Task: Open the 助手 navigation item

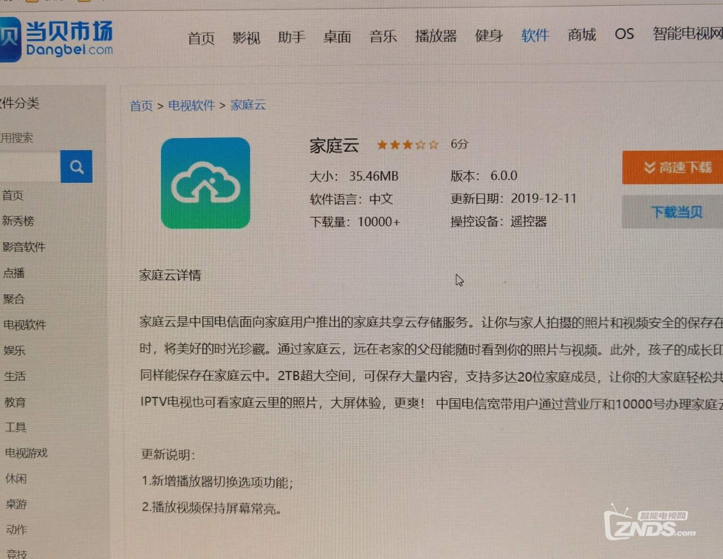Action: pyautogui.click(x=291, y=37)
